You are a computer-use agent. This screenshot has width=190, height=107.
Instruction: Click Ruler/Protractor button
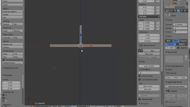click(12, 63)
